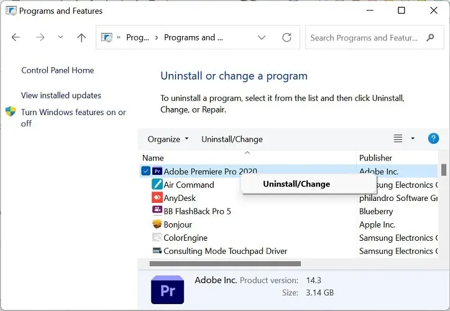This screenshot has width=450, height=311.
Task: Expand the view options dropdown arrow
Action: pos(413,139)
